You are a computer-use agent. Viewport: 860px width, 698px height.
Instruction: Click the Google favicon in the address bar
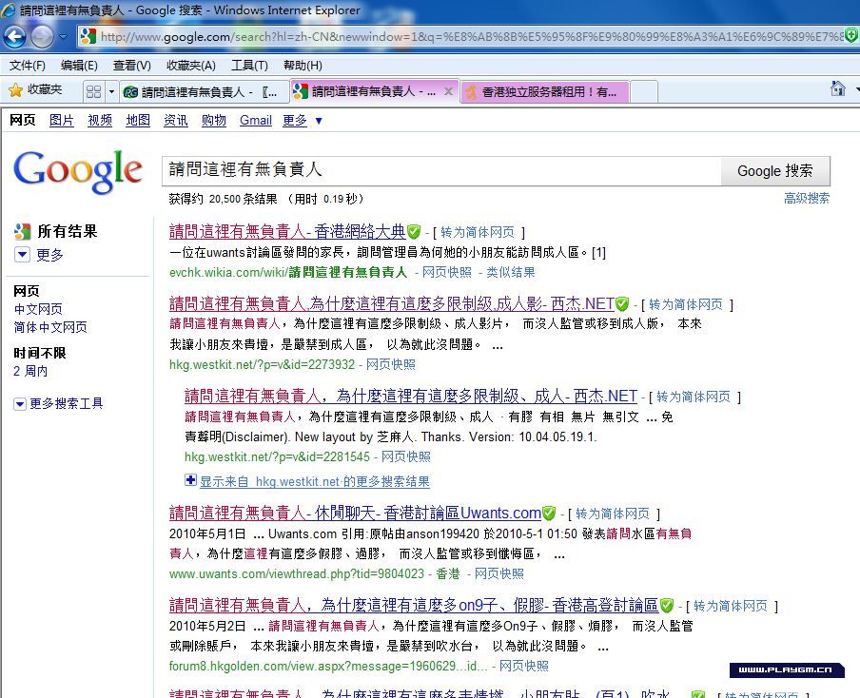pyautogui.click(x=88, y=37)
